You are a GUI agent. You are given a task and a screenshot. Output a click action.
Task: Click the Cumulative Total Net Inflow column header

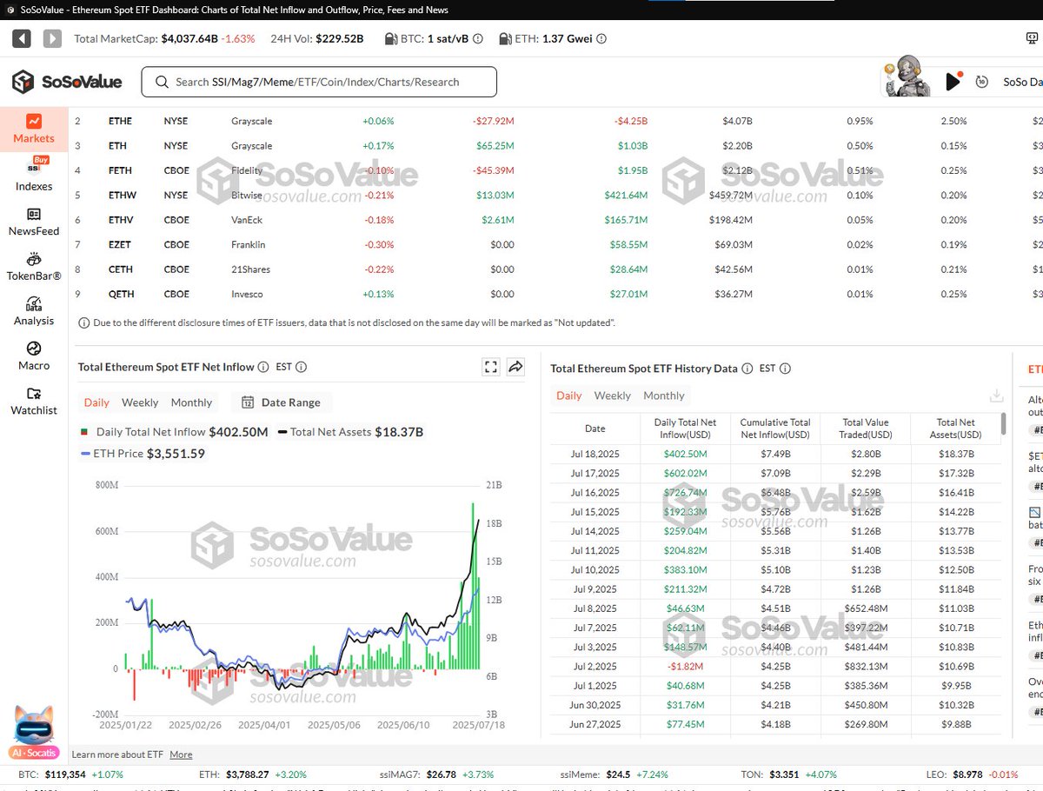point(775,429)
